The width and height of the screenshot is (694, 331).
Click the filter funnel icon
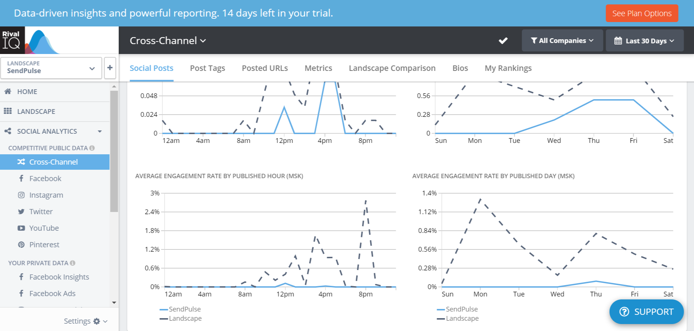point(534,41)
